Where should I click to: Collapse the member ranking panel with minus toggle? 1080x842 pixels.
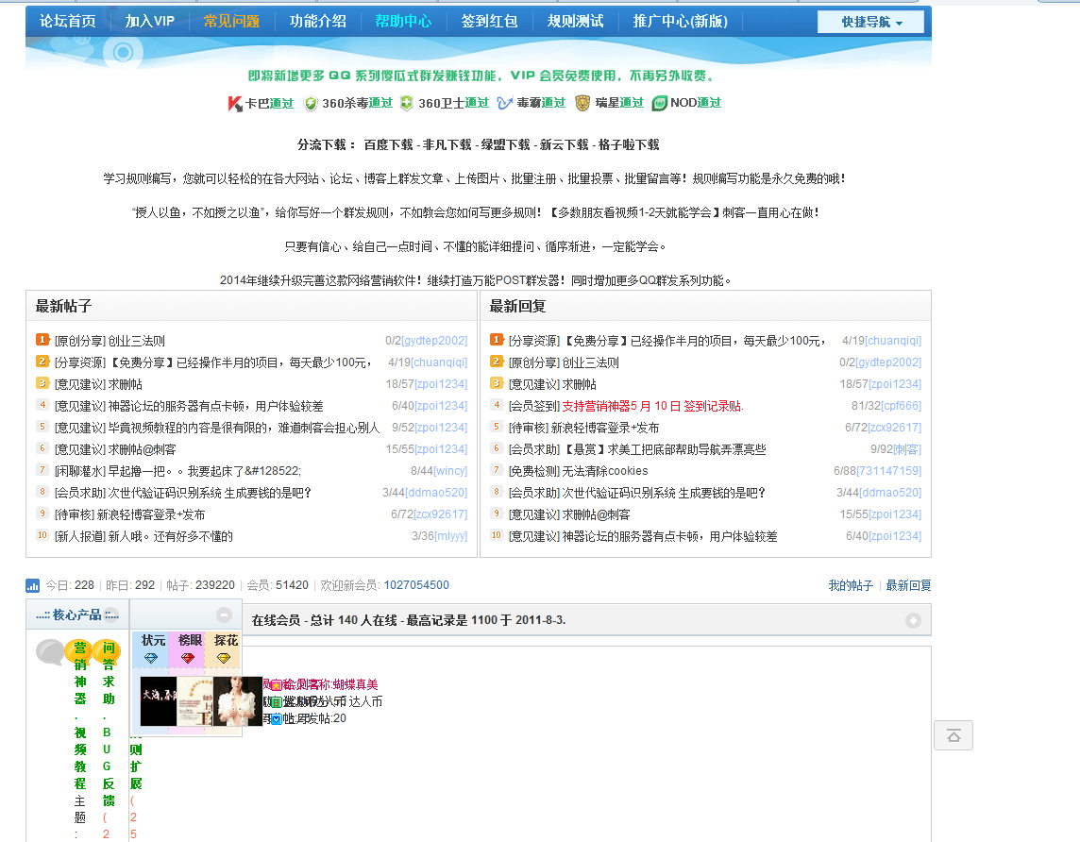224,615
